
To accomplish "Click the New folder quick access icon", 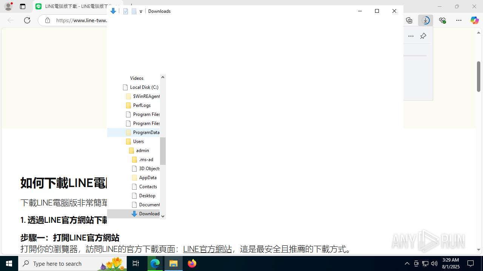I will point(134,11).
